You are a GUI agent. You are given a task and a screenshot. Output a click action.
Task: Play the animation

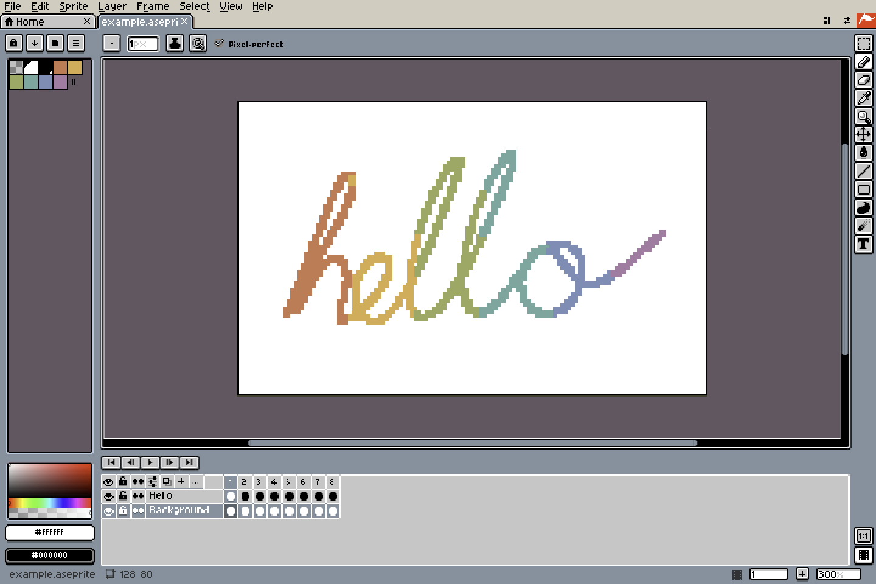pos(150,462)
